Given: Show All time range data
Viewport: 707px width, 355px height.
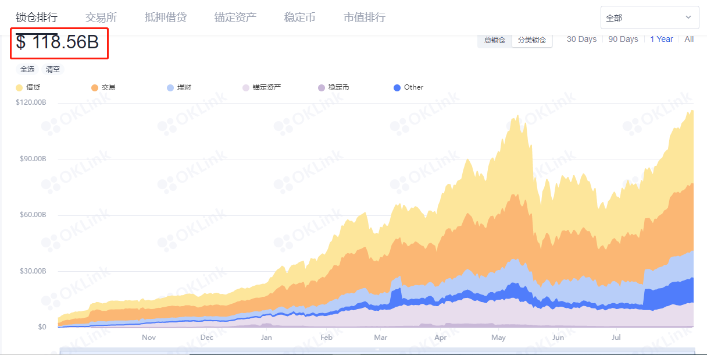Looking at the screenshot, I should pos(689,39).
